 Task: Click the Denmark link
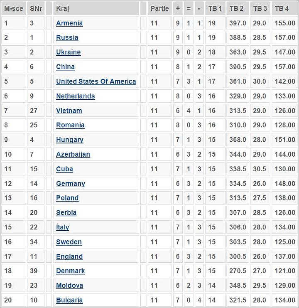tap(71, 271)
